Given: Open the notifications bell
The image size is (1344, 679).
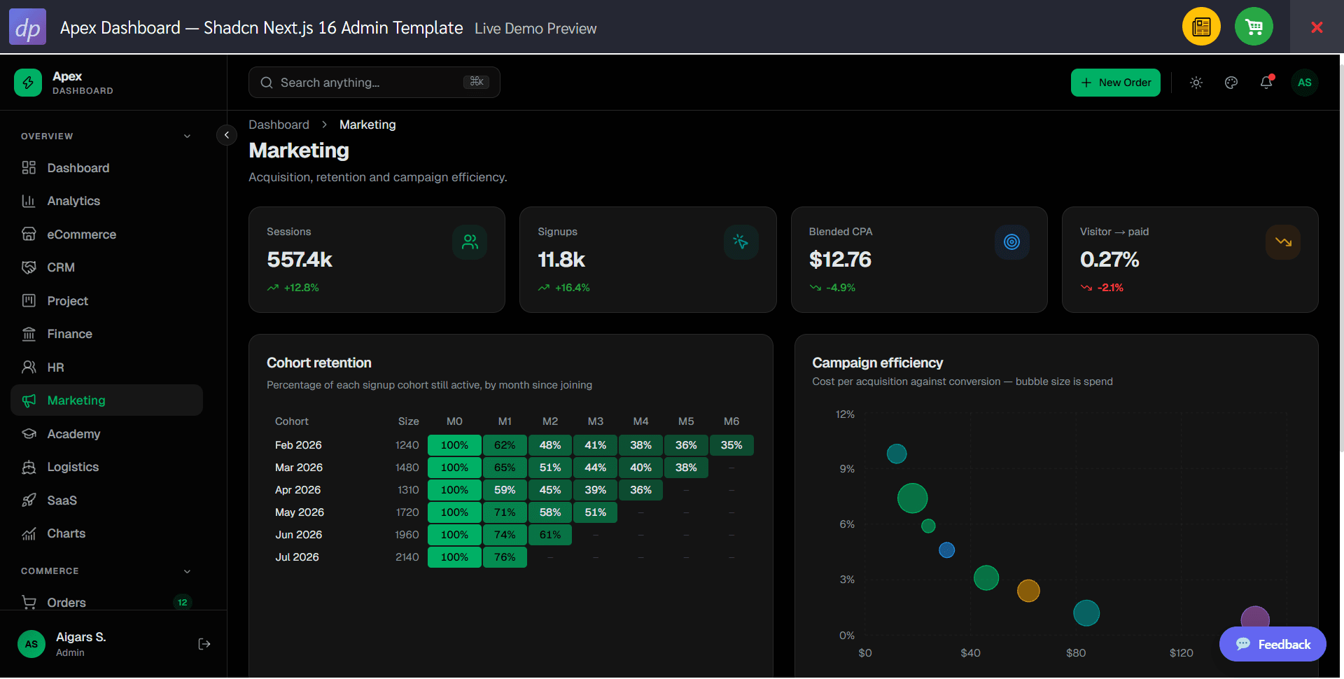Looking at the screenshot, I should [x=1266, y=83].
